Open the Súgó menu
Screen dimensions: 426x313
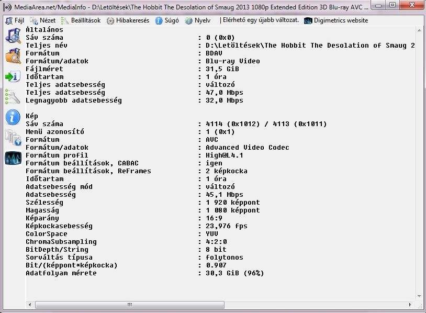(172, 20)
